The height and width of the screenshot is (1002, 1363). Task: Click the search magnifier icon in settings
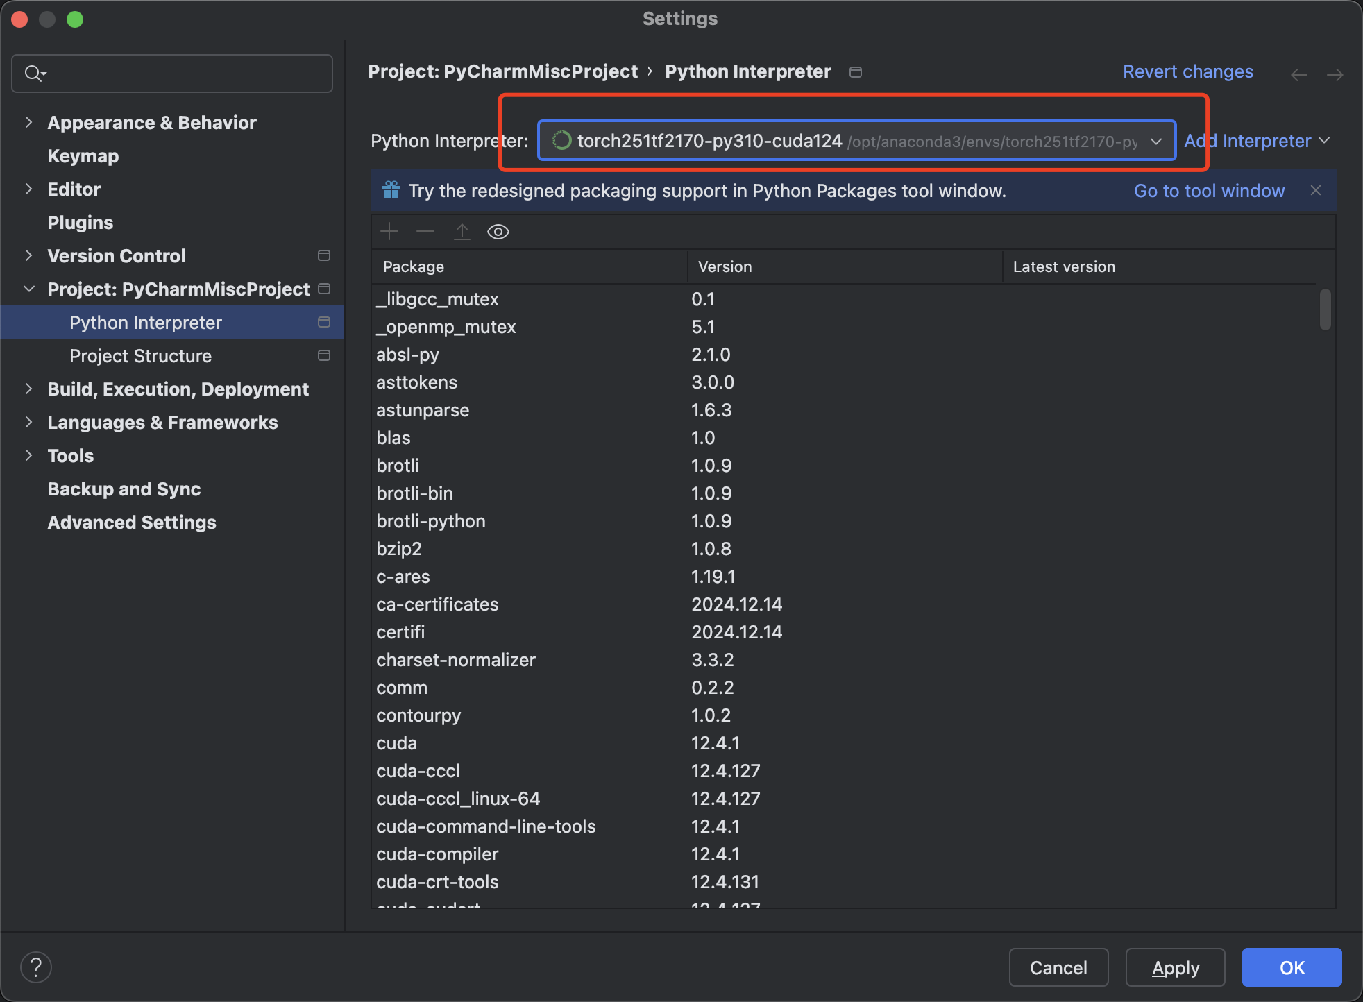(x=35, y=73)
